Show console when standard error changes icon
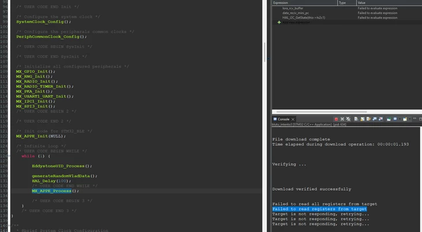Image resolution: width=422 pixels, height=232 pixels. (x=380, y=119)
